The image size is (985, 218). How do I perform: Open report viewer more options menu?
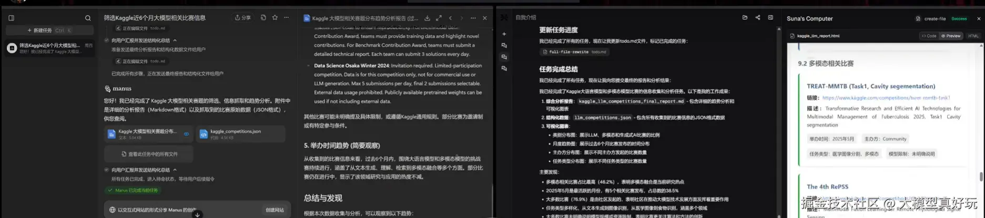(x=473, y=18)
